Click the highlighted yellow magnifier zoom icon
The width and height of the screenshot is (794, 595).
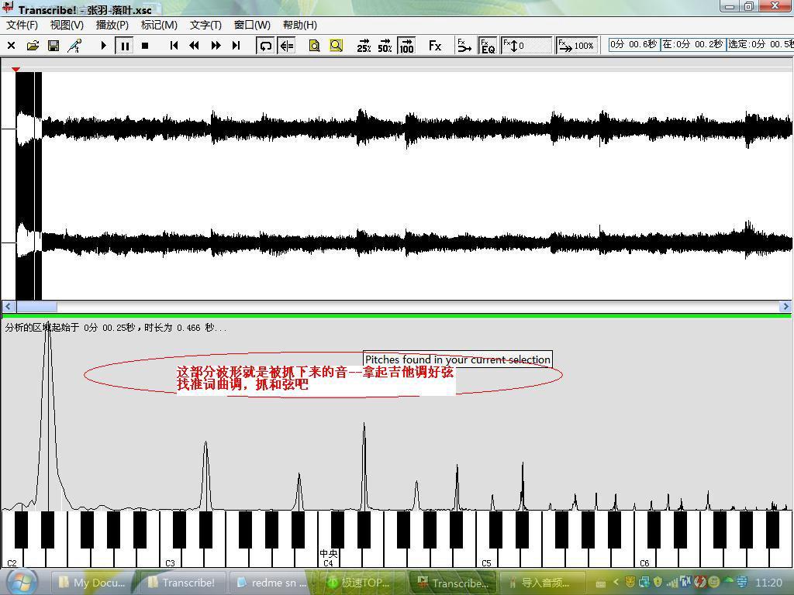[336, 46]
